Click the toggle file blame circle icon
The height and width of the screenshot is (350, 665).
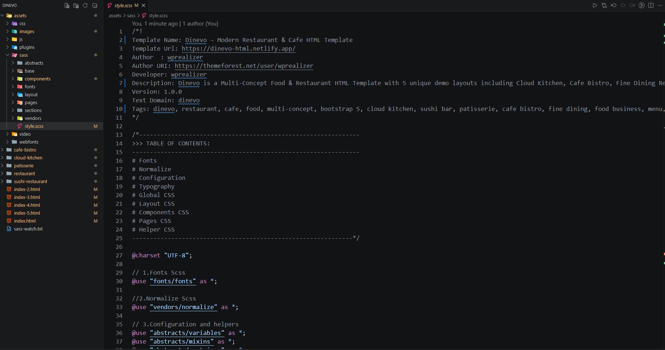[623, 5]
